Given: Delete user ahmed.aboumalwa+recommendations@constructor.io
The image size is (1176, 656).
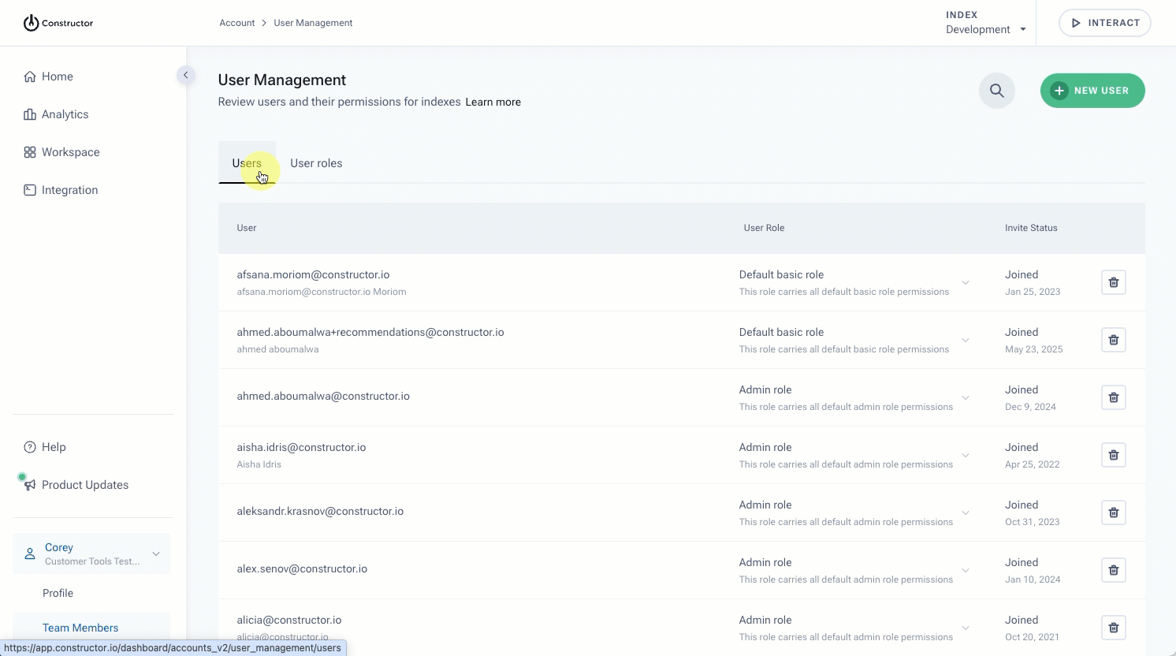Looking at the screenshot, I should coord(1114,340).
